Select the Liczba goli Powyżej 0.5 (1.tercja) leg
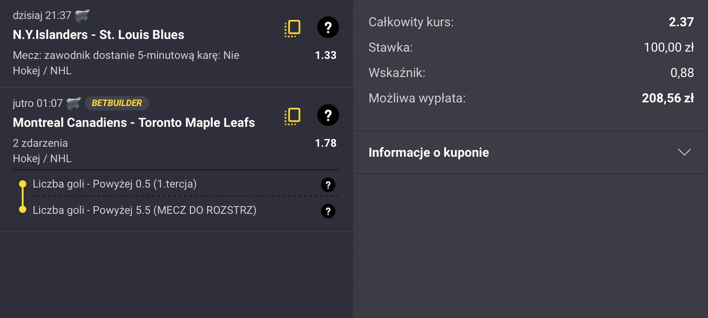 [x=116, y=184]
